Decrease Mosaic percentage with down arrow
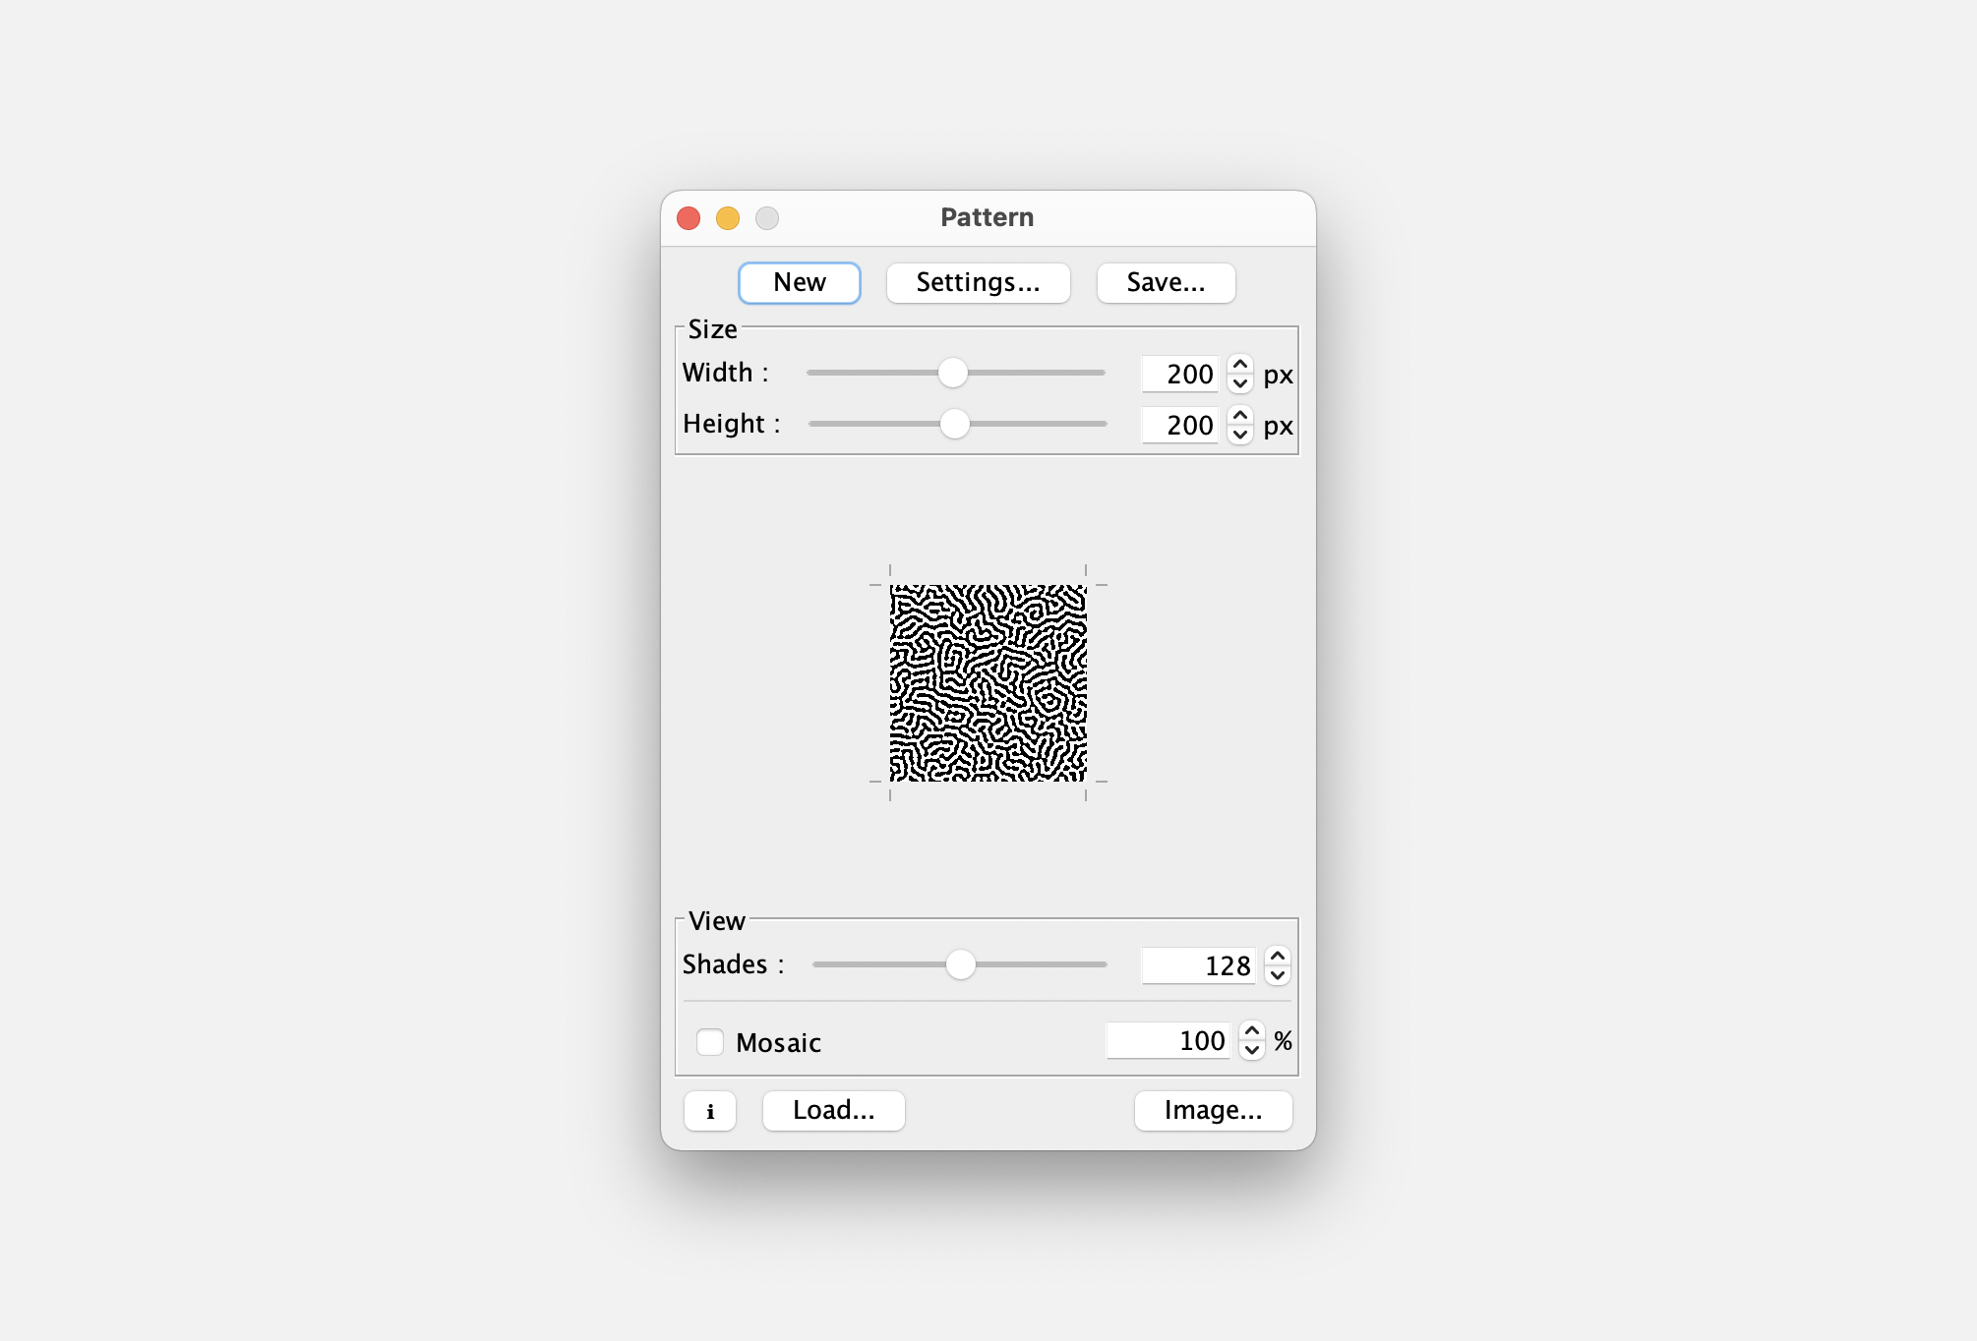1977x1341 pixels. point(1251,1050)
